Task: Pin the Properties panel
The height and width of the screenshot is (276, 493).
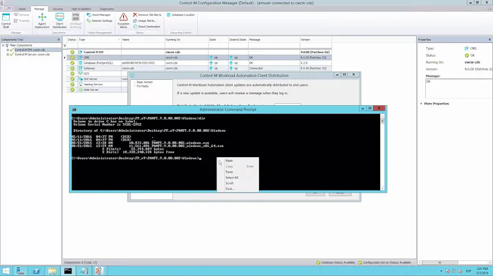Action: (x=490, y=40)
